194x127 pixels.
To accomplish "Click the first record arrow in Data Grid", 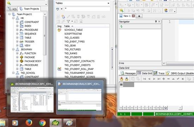I will tap(144, 79).
